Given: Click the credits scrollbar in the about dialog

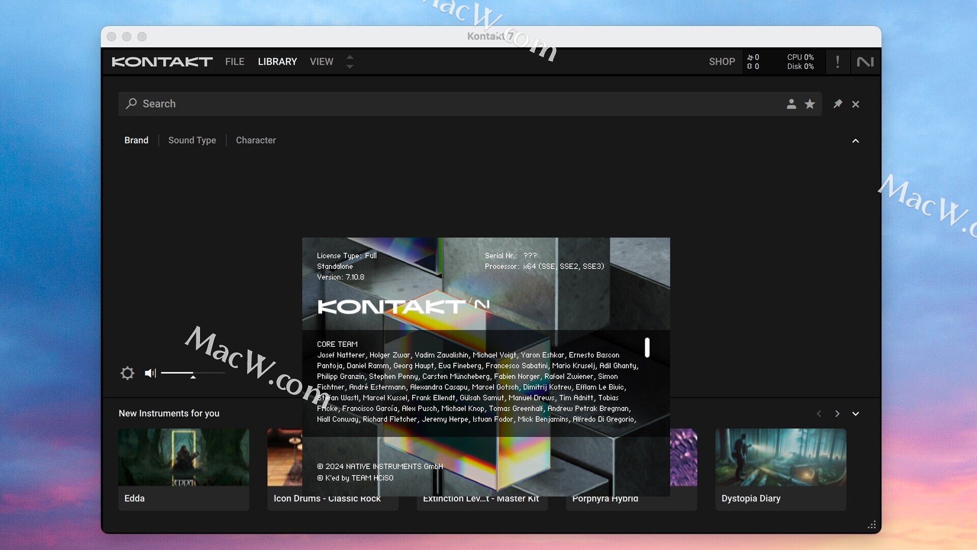Looking at the screenshot, I should [x=647, y=347].
